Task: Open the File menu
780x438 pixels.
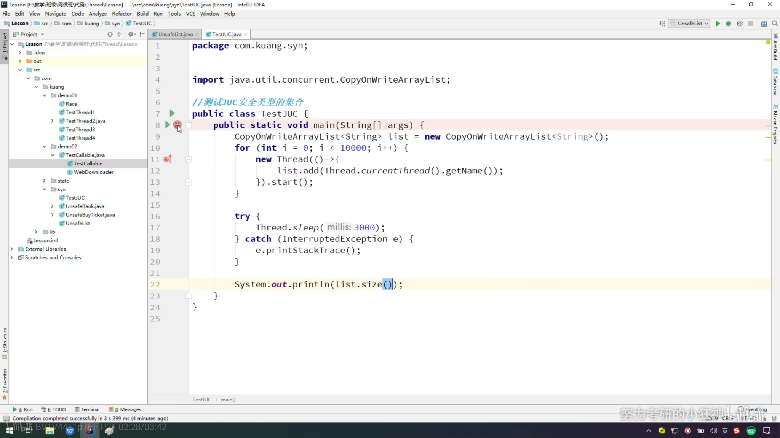Action: tap(6, 14)
